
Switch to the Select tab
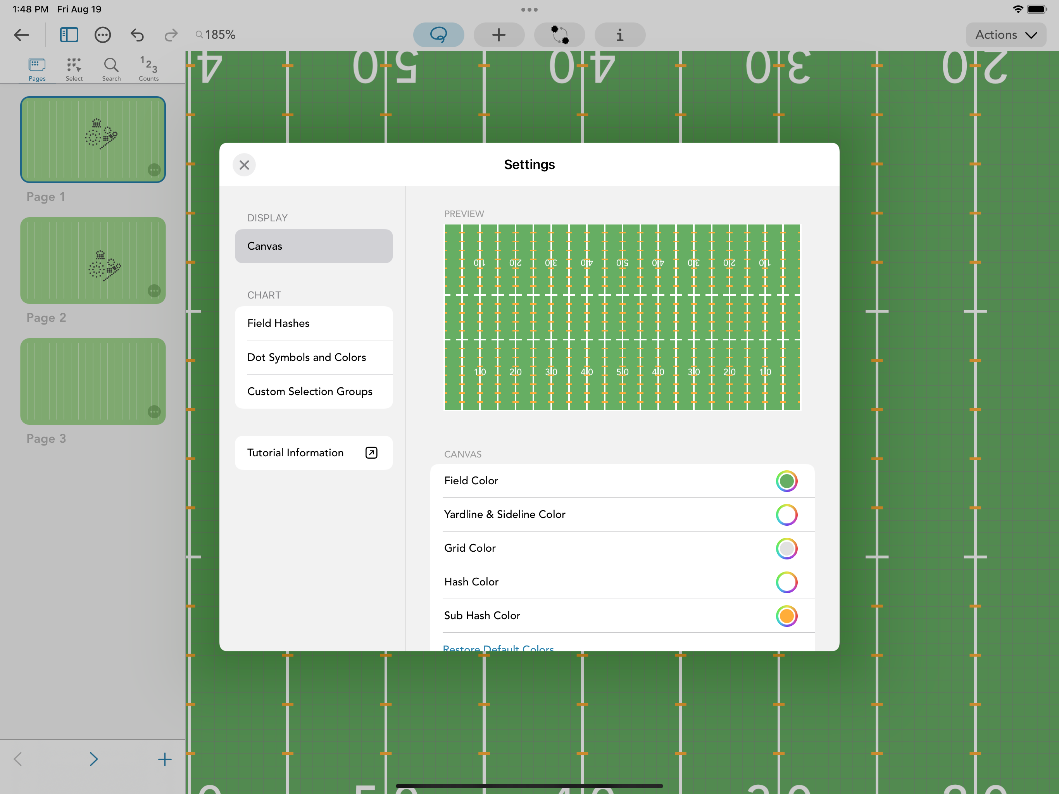pyautogui.click(x=74, y=69)
